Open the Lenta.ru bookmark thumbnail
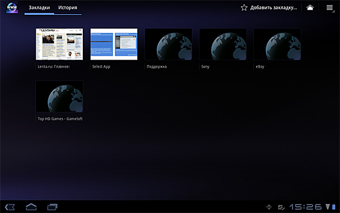 (x=59, y=44)
